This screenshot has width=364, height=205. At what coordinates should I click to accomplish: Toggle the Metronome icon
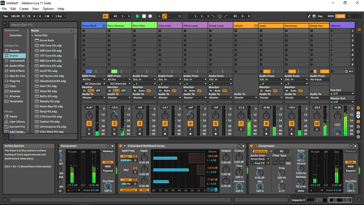[47, 16]
